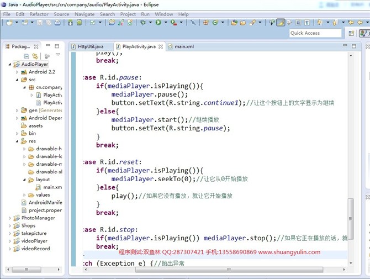Expand the Android 2.2 library node

(x=17, y=72)
